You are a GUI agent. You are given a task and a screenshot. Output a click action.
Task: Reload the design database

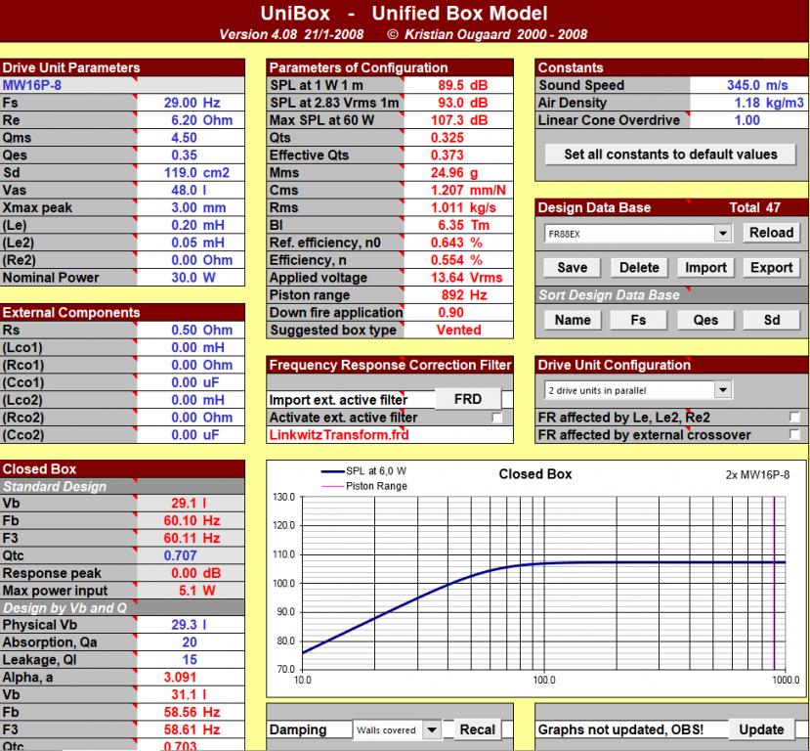pos(771,233)
